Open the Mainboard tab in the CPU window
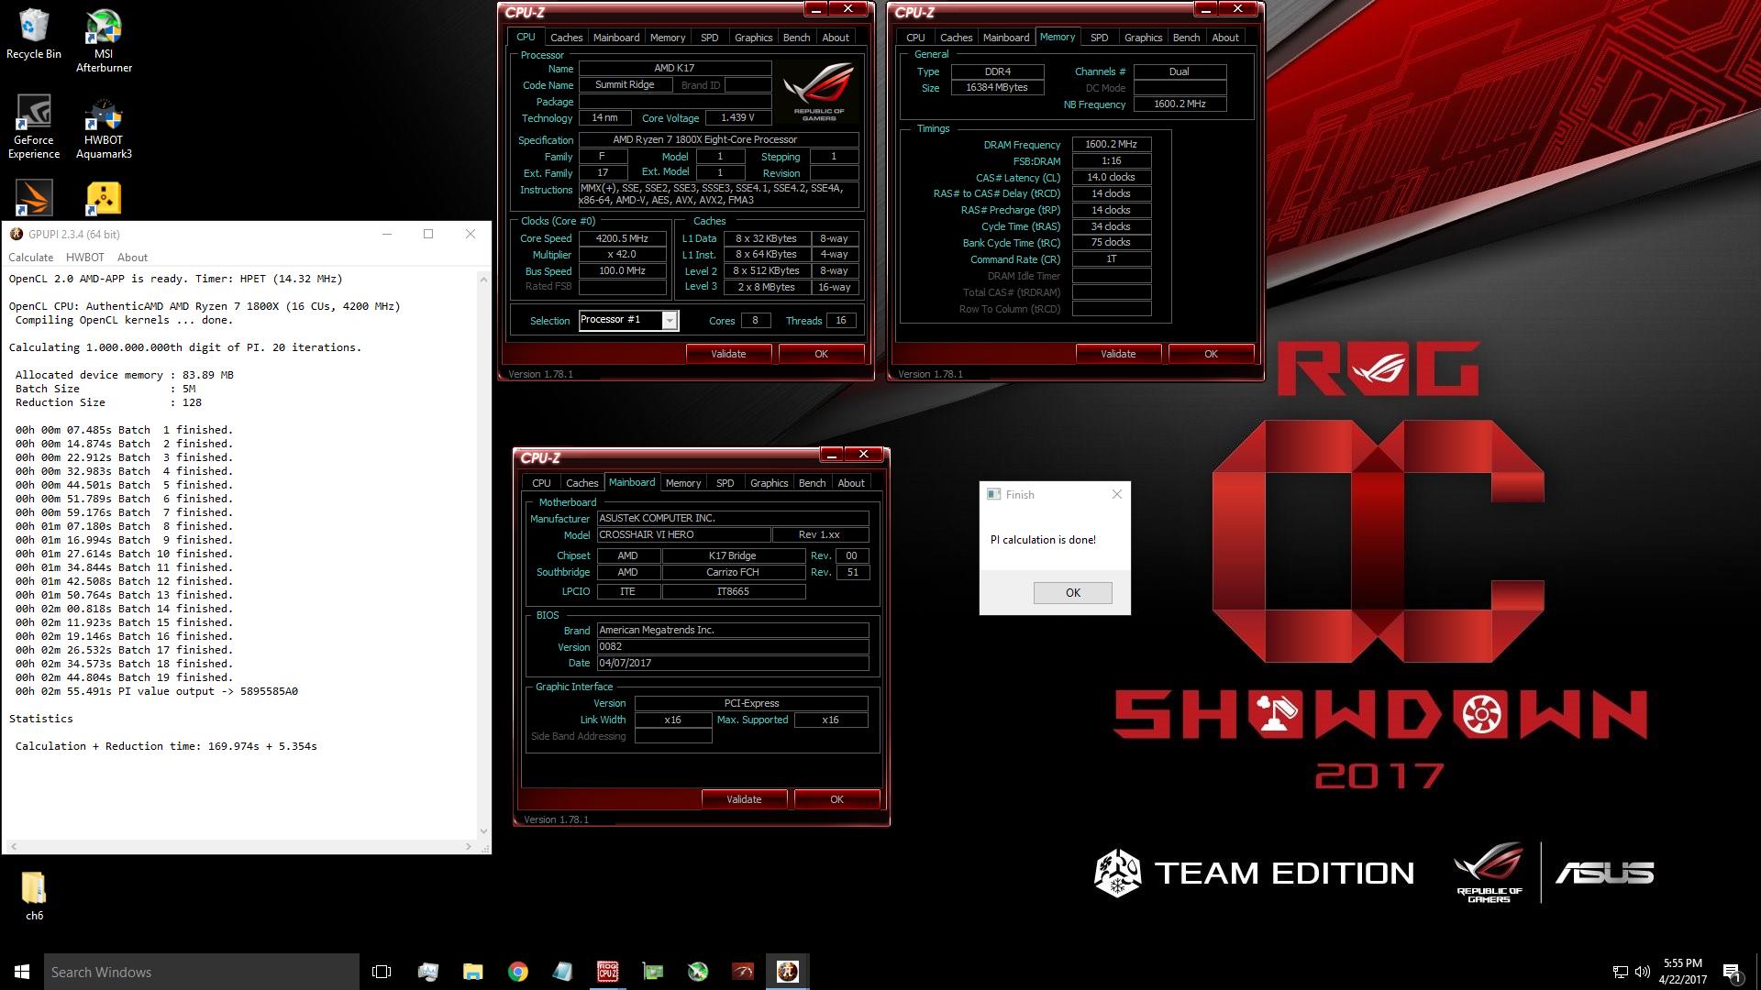This screenshot has height=990, width=1761. tap(616, 38)
